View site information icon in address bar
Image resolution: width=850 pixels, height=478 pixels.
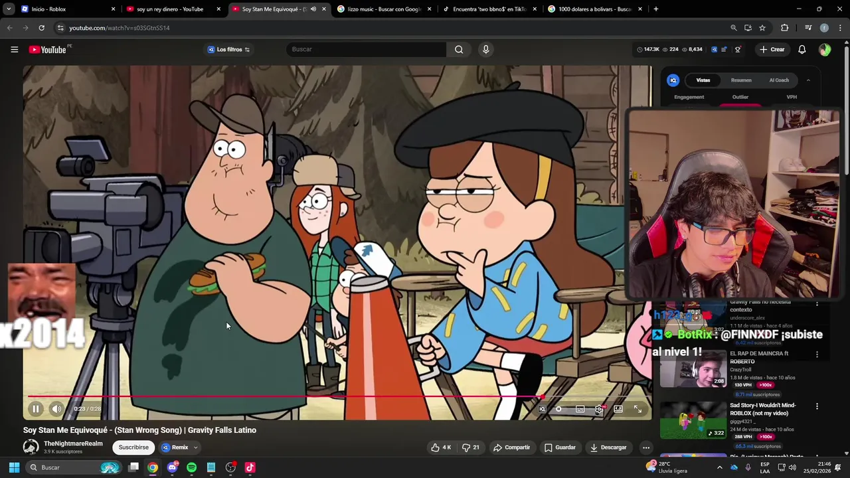[x=60, y=28]
